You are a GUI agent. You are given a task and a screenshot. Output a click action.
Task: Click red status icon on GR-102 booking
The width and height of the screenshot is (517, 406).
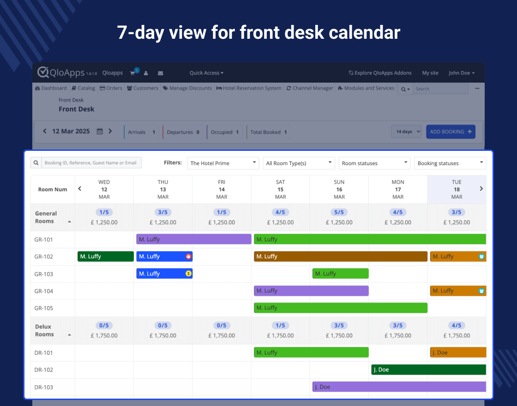[188, 257]
